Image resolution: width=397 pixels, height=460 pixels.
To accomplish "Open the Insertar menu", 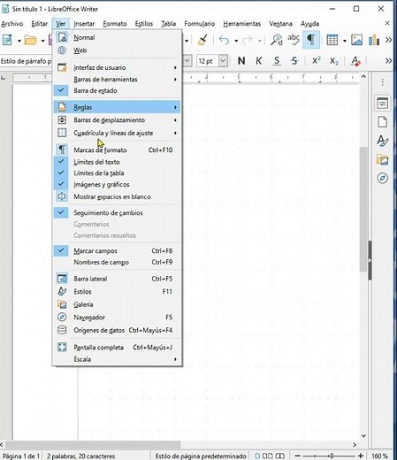I will (84, 24).
